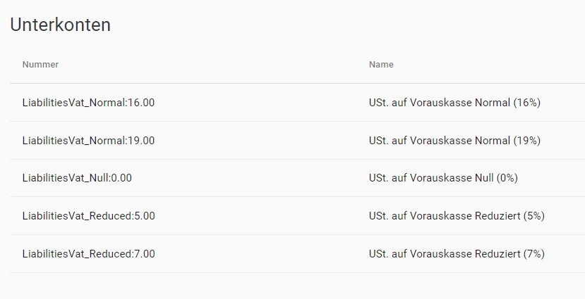Viewport: 585px width, 299px height.
Task: Click the 5% Reduced VAT table row
Action: coord(297,216)
